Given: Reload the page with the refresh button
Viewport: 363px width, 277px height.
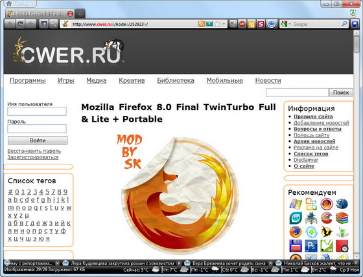Looking at the screenshot, I should [x=20, y=24].
